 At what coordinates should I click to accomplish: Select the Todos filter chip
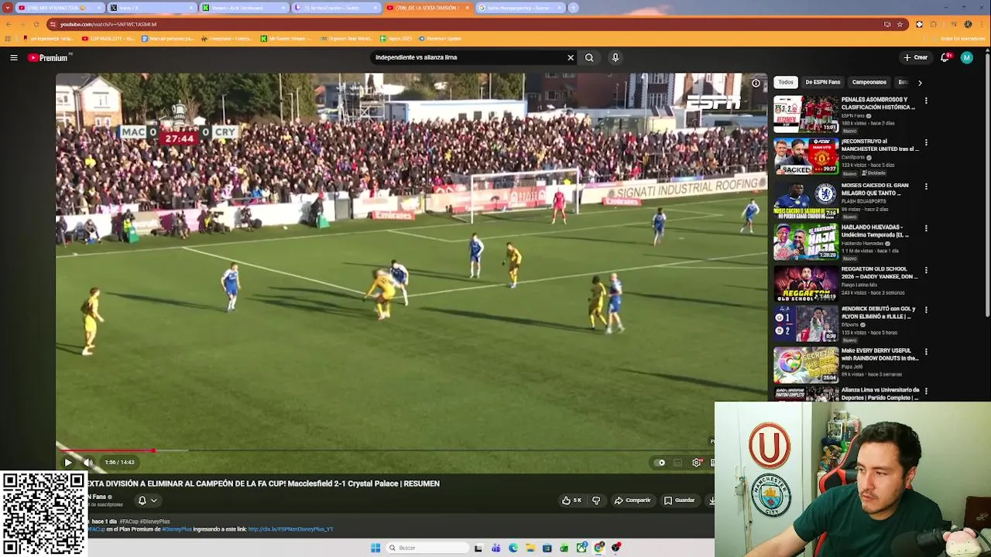point(786,82)
